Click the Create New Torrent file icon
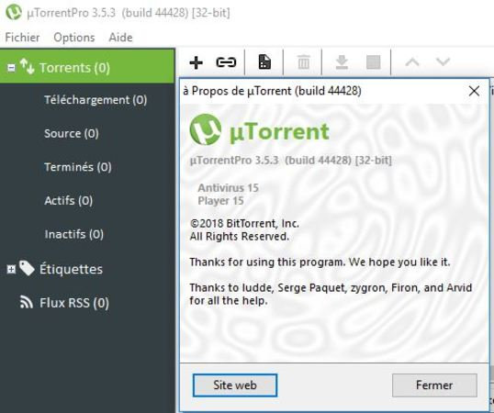 point(264,62)
